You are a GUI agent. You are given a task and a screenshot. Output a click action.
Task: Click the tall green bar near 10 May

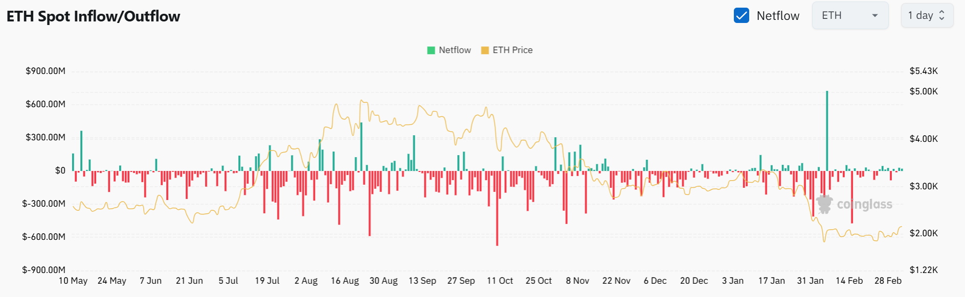(81, 151)
